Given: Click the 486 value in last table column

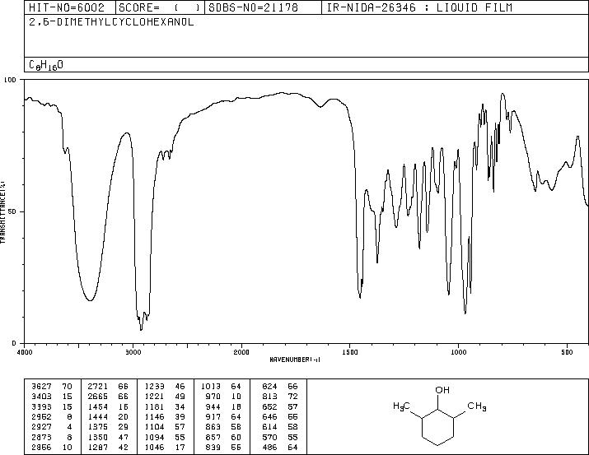Looking at the screenshot, I should 270,447.
